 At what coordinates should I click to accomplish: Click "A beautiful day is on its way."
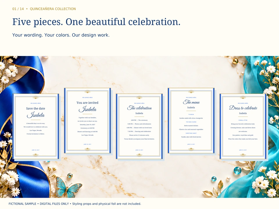point(35,123)
